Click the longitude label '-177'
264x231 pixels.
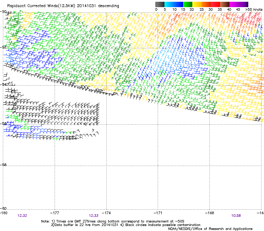click(x=55, y=213)
